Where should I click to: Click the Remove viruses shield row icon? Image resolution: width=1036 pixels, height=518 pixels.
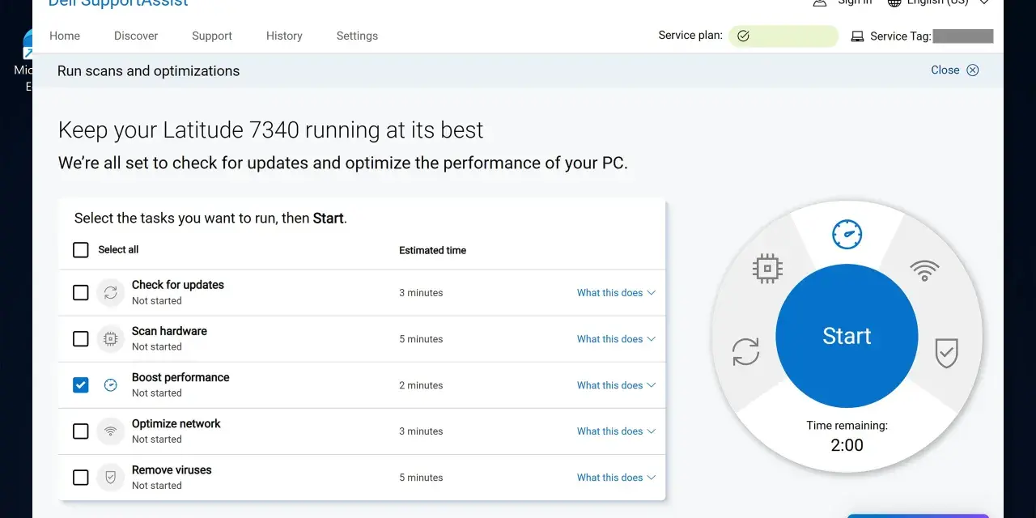coord(111,478)
